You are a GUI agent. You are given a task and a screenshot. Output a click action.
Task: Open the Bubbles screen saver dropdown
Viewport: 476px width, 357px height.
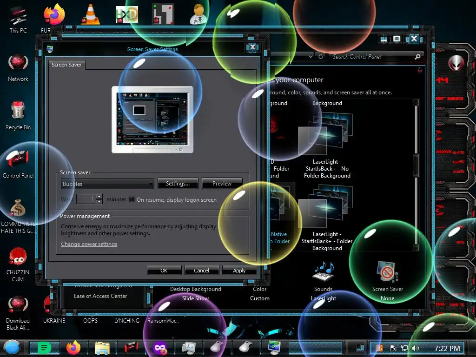pos(107,184)
